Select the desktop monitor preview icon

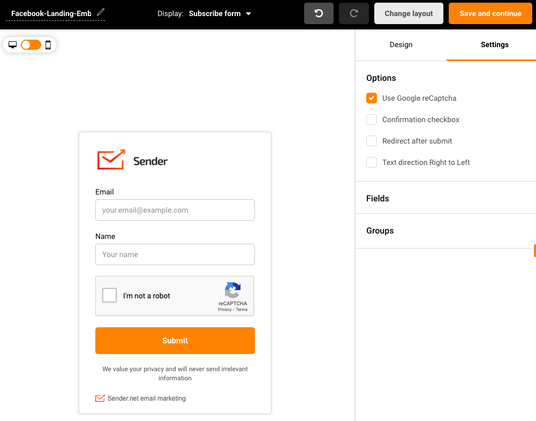pyautogui.click(x=12, y=45)
